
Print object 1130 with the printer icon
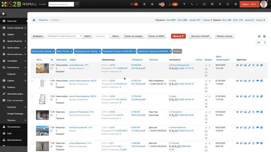click(x=245, y=81)
